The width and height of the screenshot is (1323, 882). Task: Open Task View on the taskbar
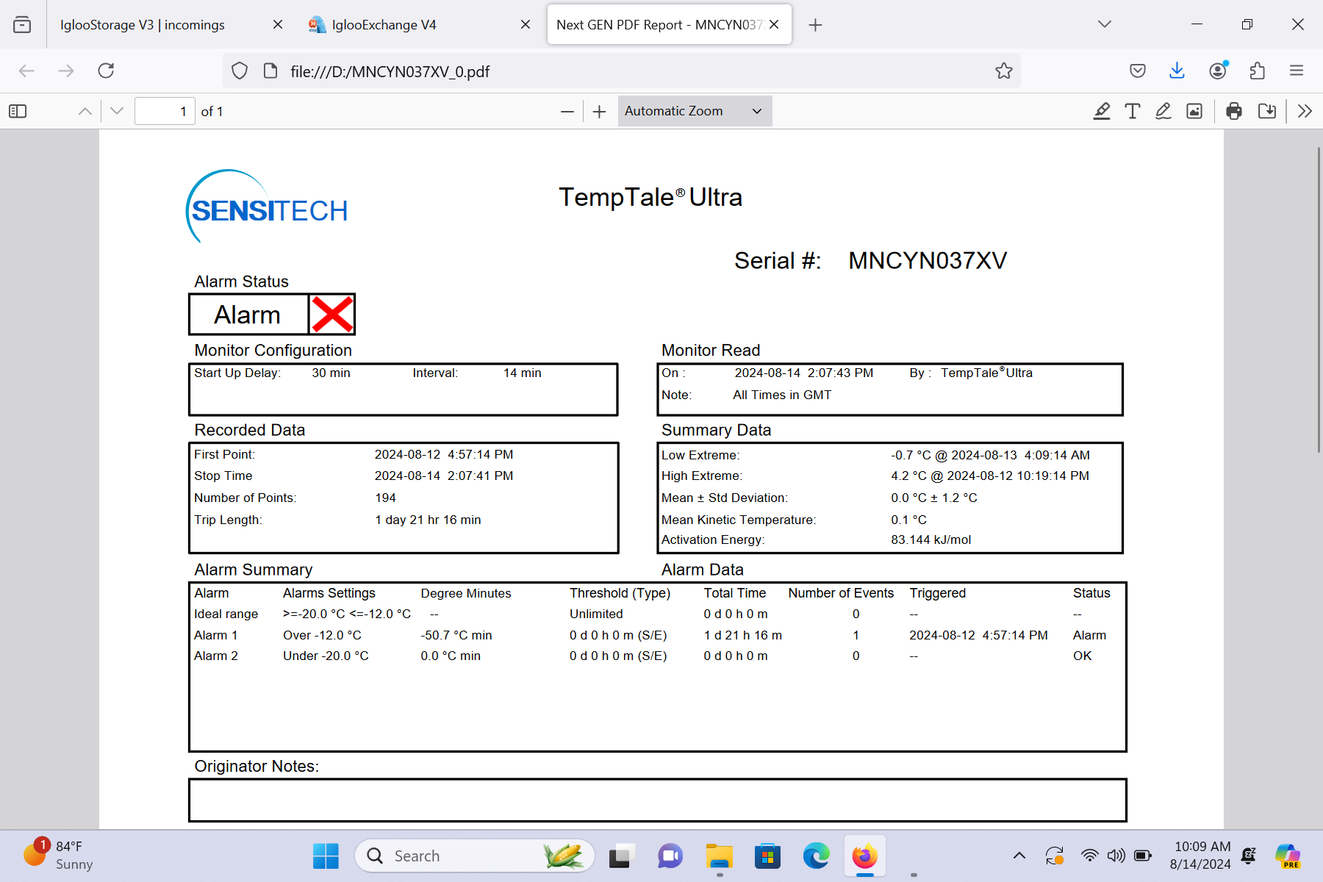[x=621, y=856]
